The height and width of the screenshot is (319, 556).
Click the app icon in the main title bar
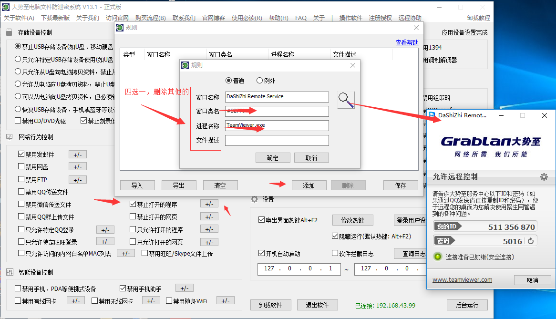(x=6, y=7)
